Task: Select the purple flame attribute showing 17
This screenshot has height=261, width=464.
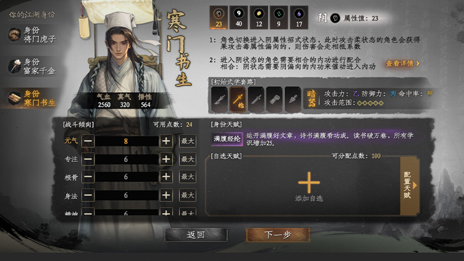Action: tap(299, 17)
